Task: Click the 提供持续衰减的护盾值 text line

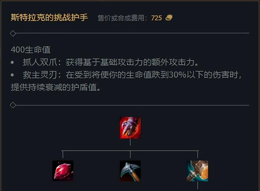Action: click(x=54, y=87)
